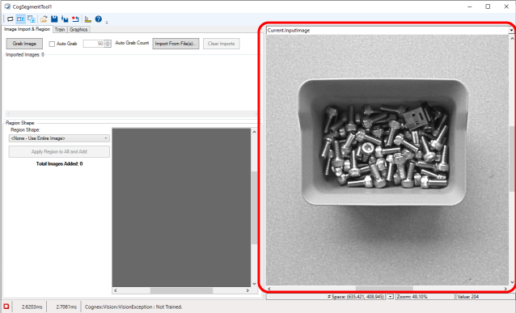Click '2.7061ms' total time in status bar
This screenshot has height=313, width=516.
66,307
